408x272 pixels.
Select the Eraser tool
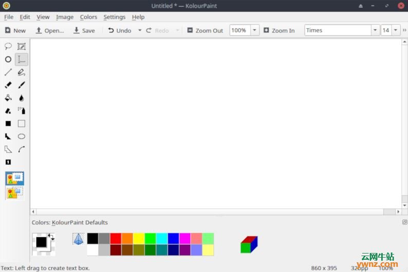point(8,85)
